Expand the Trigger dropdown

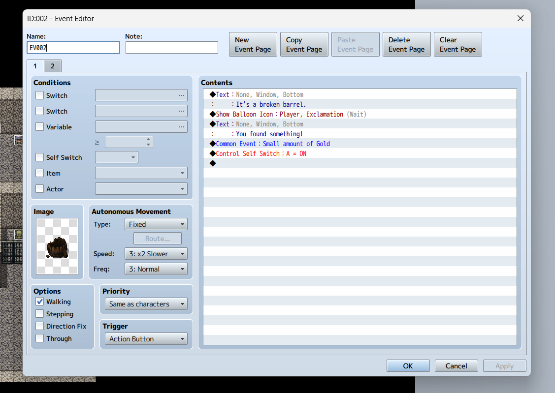click(146, 339)
